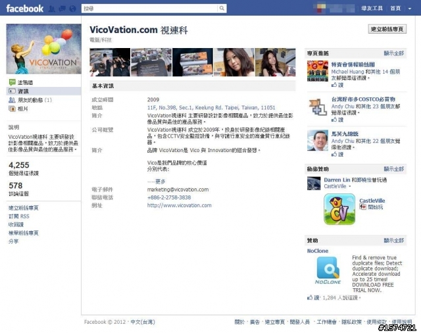Expand the ......更多 description link
The width and height of the screenshot is (421, 333).
pos(156,182)
